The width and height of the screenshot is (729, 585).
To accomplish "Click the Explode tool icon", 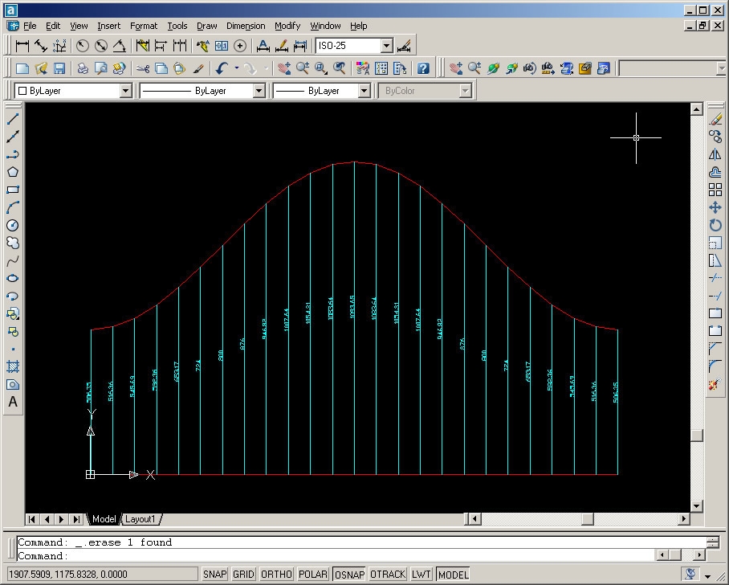I will tap(715, 385).
